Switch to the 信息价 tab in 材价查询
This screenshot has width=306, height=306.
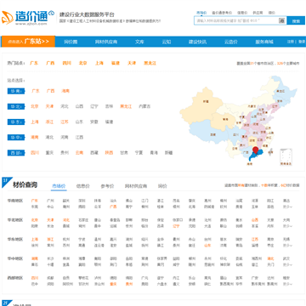82,186
